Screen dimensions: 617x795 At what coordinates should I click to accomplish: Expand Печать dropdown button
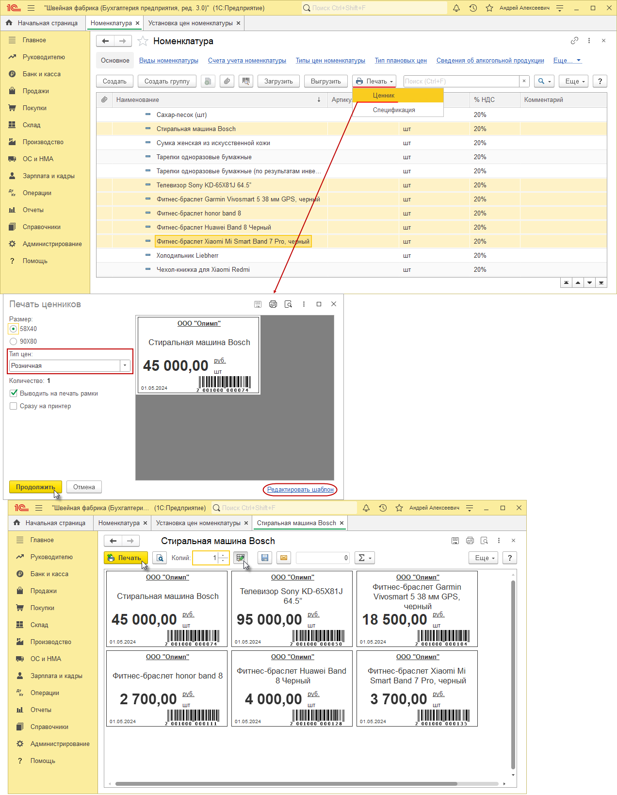pyautogui.click(x=374, y=81)
